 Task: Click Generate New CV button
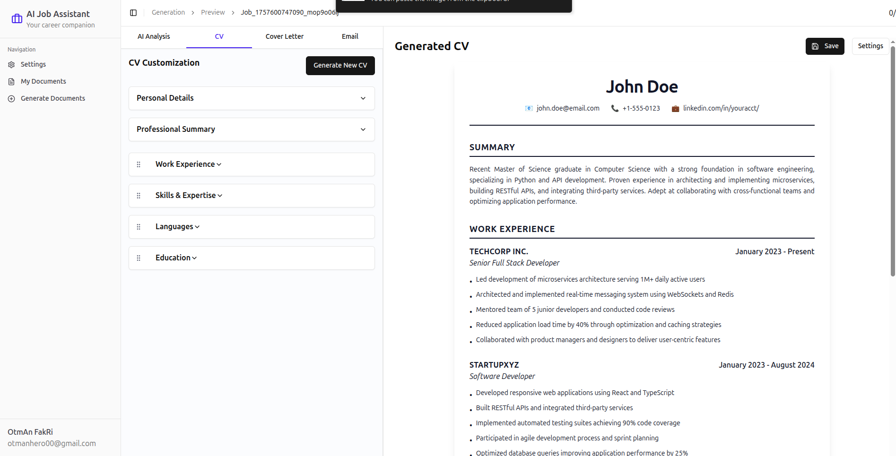point(340,66)
